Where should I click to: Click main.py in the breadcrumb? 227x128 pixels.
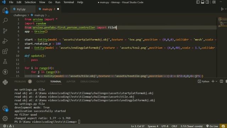click(x=39, y=15)
